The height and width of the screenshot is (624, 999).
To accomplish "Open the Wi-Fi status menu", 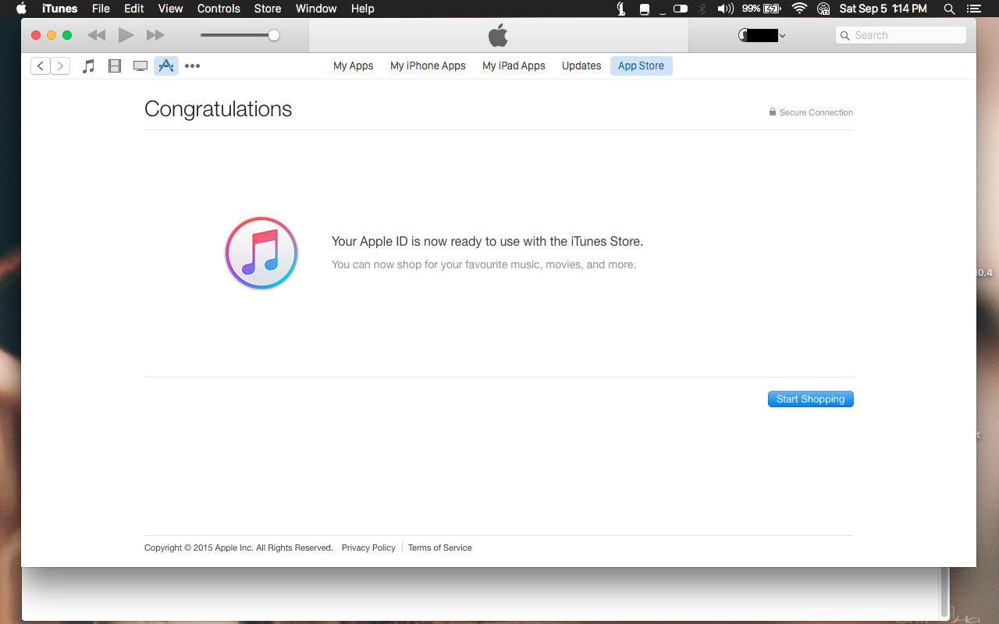I will (x=798, y=9).
